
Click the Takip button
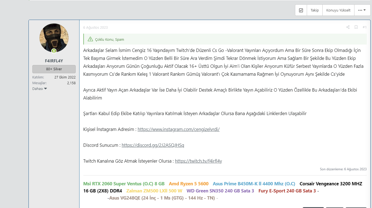pyautogui.click(x=315, y=10)
